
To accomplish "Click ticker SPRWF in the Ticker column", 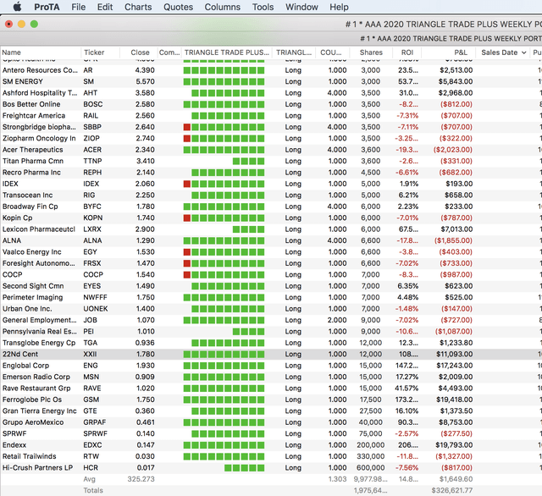I will point(95,434).
